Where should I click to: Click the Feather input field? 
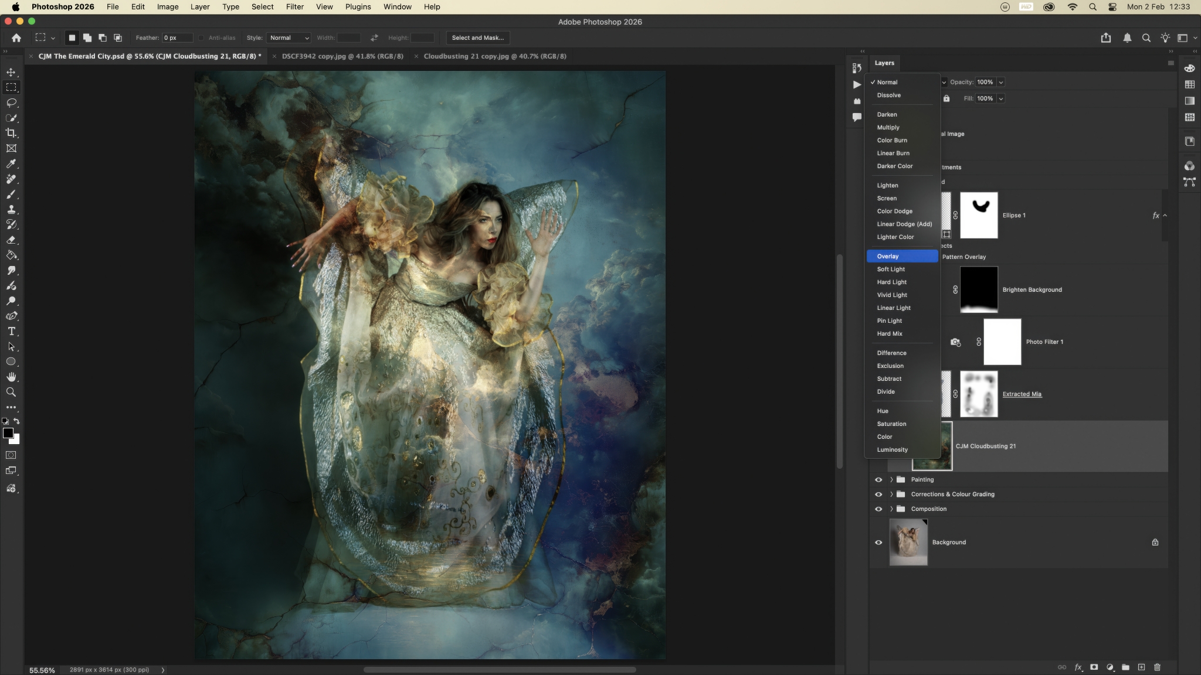[x=177, y=37]
